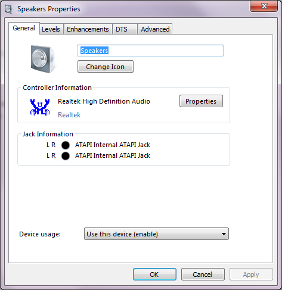Close the Speakers Properties dialog
The image size is (282, 290).
coord(264,6)
